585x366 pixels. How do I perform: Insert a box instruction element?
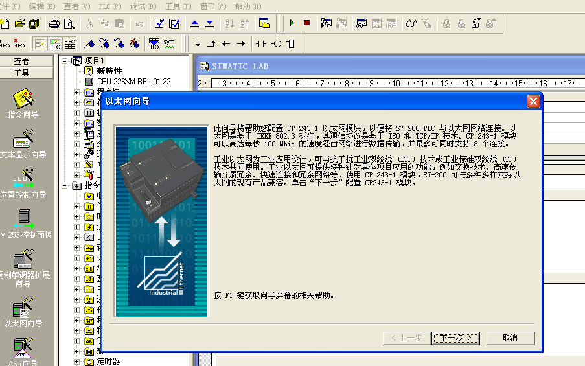coord(291,43)
